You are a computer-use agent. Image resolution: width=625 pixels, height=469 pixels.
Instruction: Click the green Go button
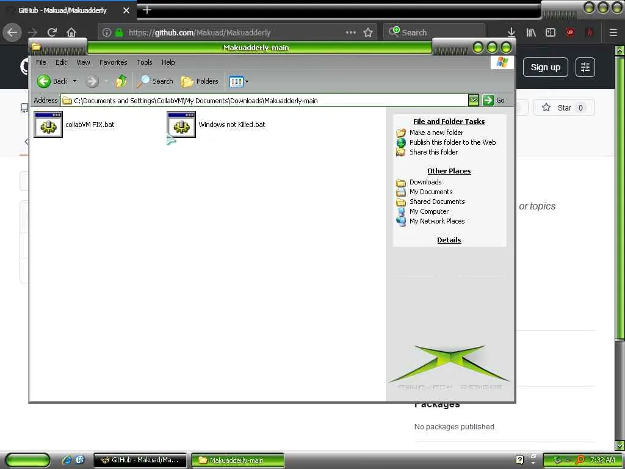(493, 101)
